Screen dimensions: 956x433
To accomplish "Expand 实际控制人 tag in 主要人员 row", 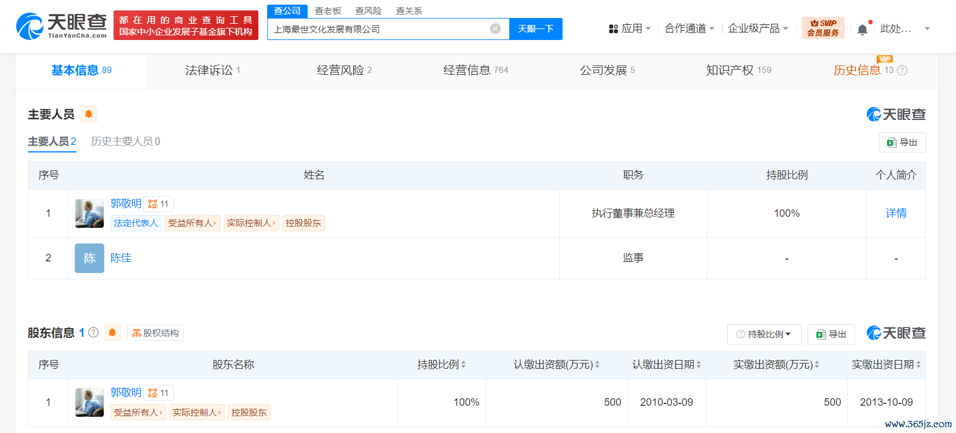I will tap(251, 223).
